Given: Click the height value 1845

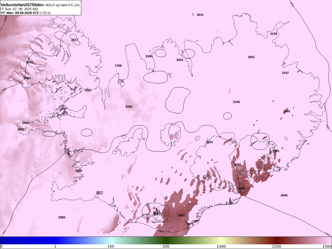Looking at the screenshot, I should tap(287, 112).
